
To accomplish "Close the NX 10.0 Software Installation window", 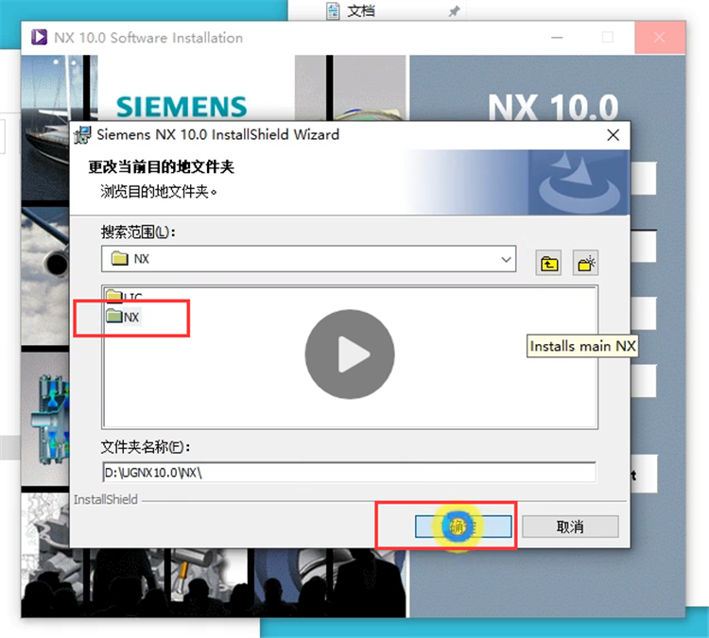I will (660, 38).
